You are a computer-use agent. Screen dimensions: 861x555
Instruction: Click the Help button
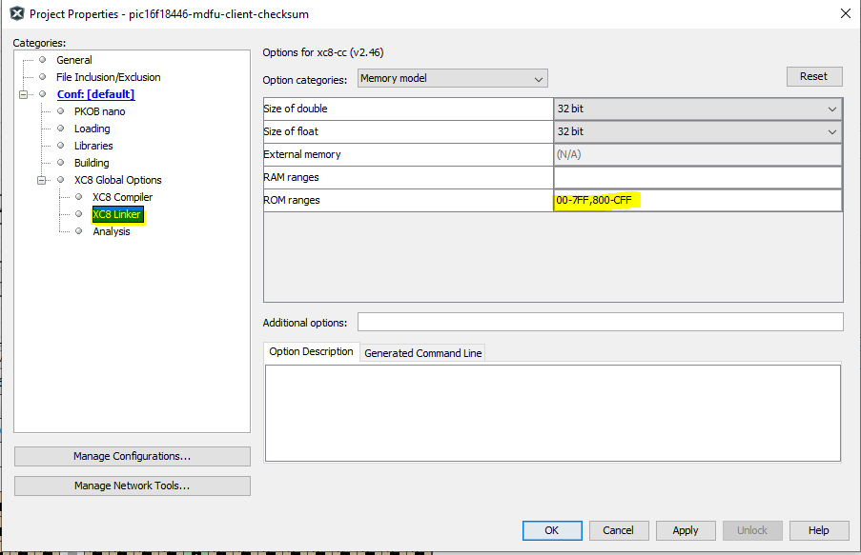(818, 530)
